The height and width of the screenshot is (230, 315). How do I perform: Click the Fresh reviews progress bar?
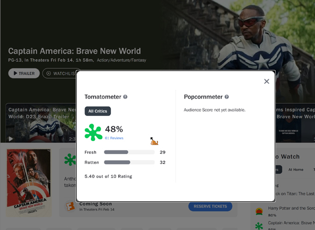point(129,152)
